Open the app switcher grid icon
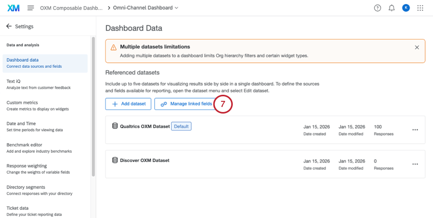The image size is (433, 218). click(420, 8)
